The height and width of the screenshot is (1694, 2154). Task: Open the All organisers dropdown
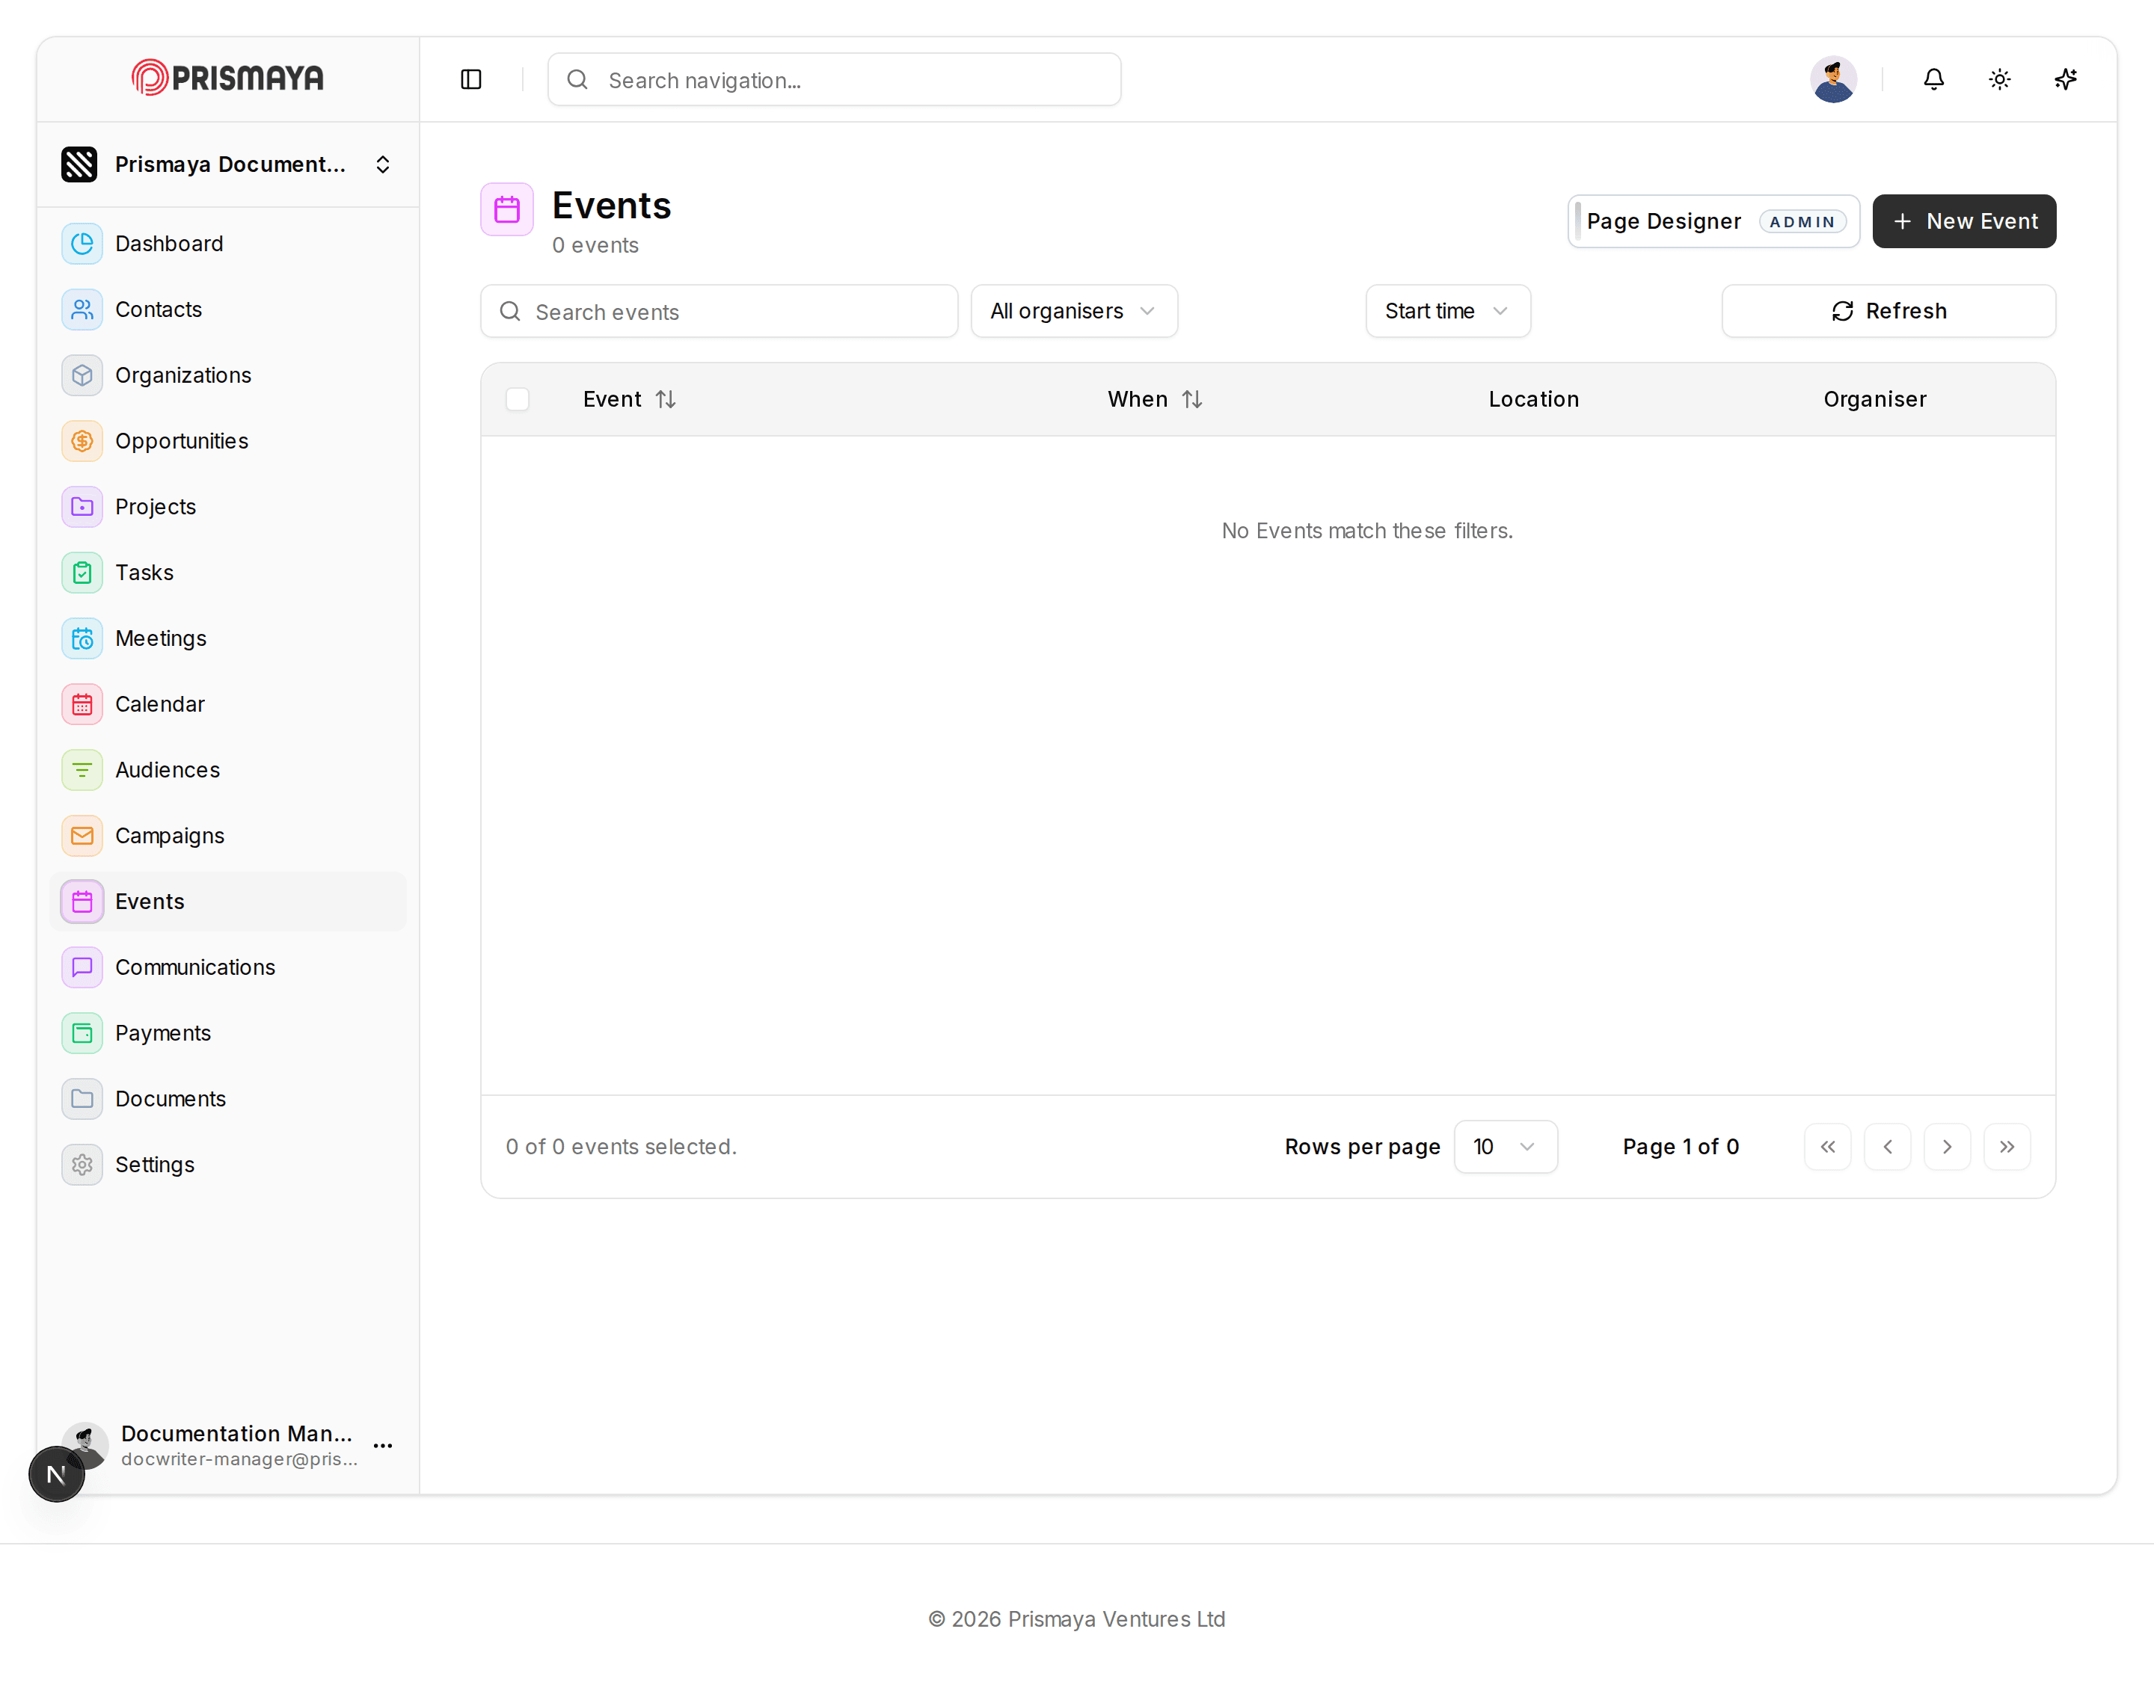1075,312
